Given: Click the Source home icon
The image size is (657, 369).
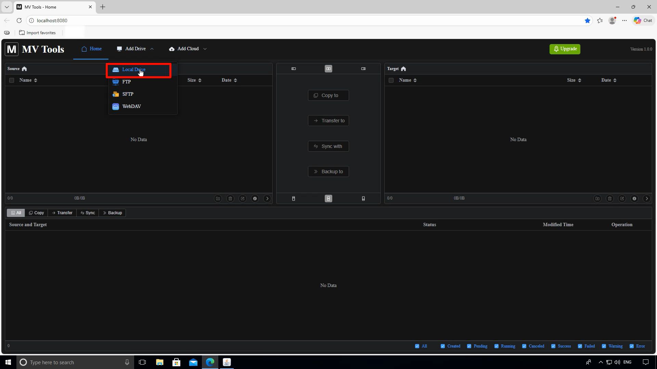Looking at the screenshot, I should (x=24, y=69).
